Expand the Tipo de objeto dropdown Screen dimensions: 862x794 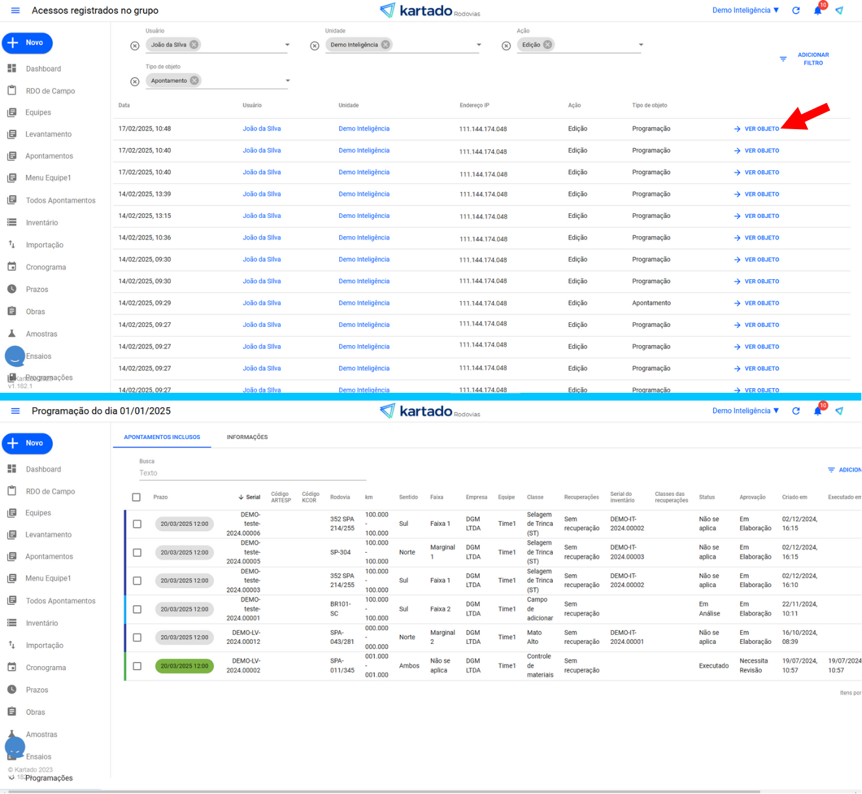tap(287, 81)
